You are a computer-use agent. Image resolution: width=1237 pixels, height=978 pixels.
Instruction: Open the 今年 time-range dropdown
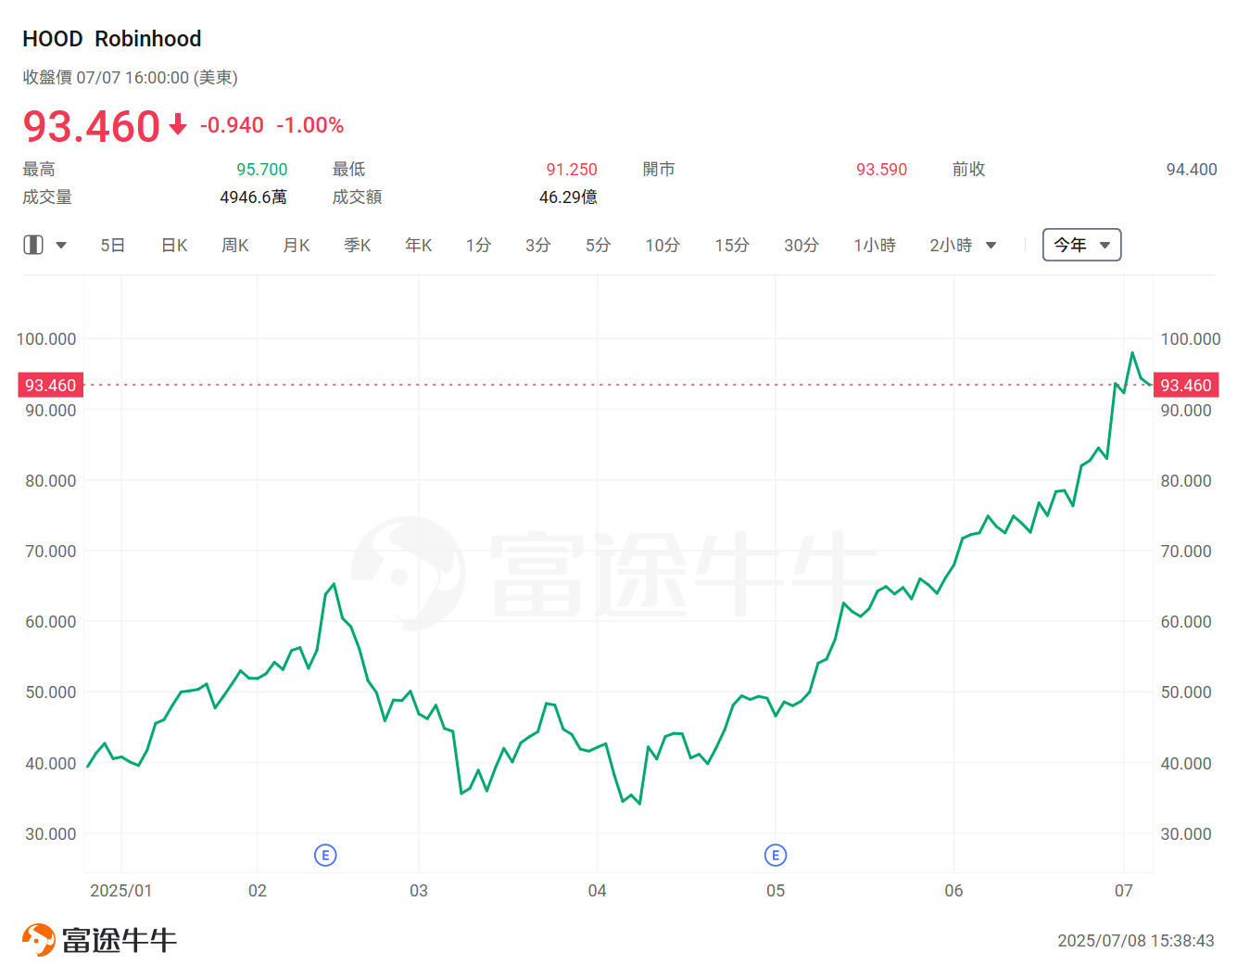[x=1081, y=245]
